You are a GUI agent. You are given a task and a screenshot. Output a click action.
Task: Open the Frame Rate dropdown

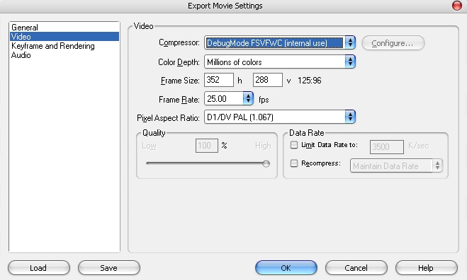click(x=229, y=99)
